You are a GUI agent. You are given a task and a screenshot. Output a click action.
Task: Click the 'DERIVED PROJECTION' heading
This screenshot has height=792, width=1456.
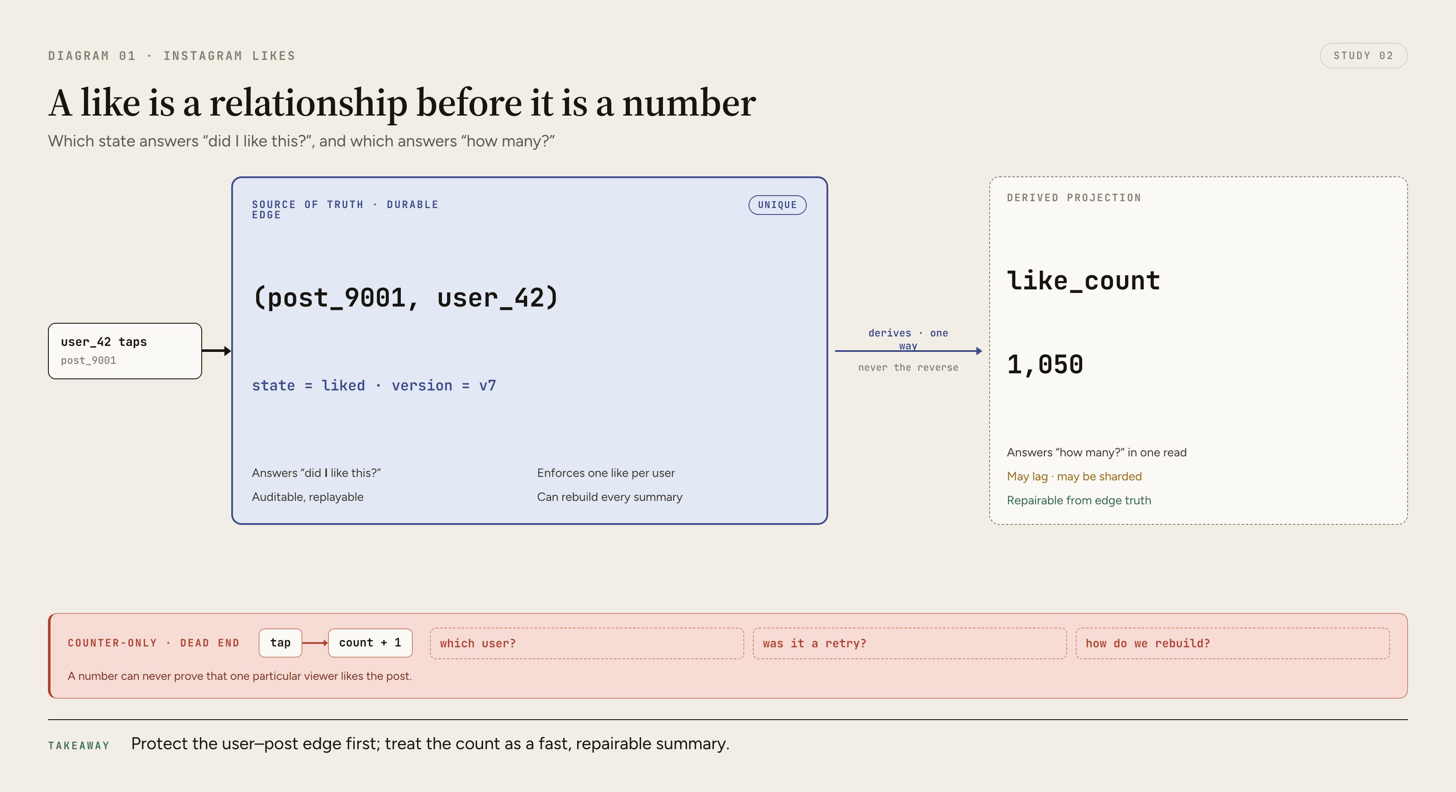1074,198
